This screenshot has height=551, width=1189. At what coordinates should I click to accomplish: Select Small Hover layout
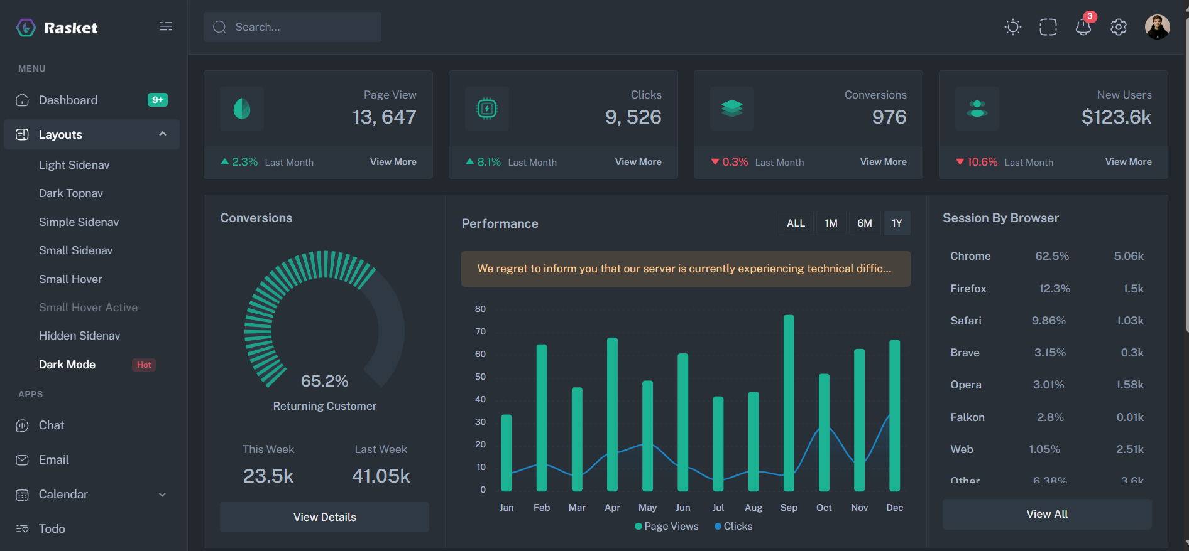(70, 279)
